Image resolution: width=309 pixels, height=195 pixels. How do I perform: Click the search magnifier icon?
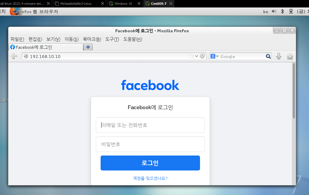pyautogui.click(x=268, y=56)
